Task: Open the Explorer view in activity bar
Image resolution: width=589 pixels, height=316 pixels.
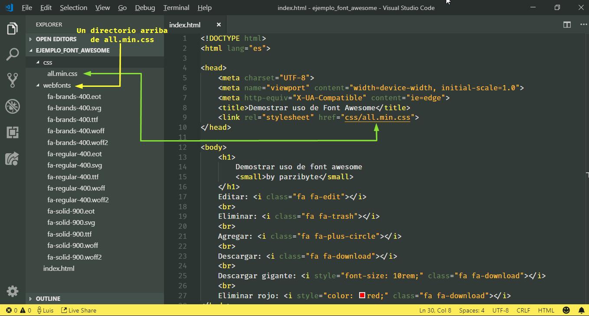Action: coord(13,29)
